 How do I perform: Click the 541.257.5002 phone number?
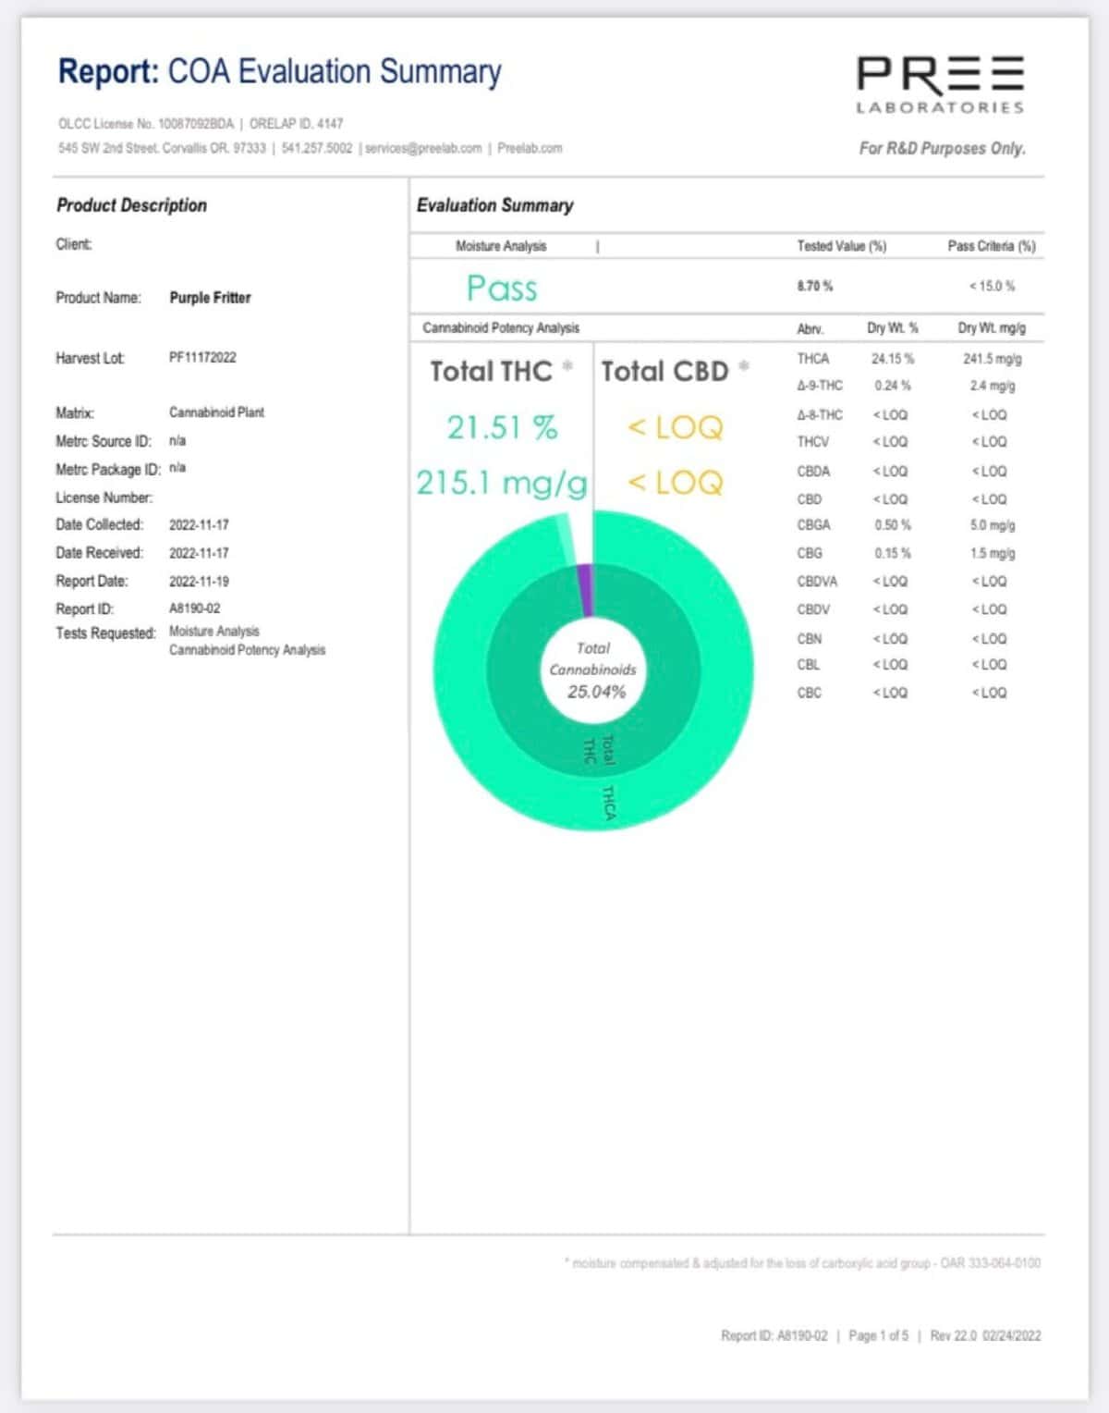coord(317,148)
